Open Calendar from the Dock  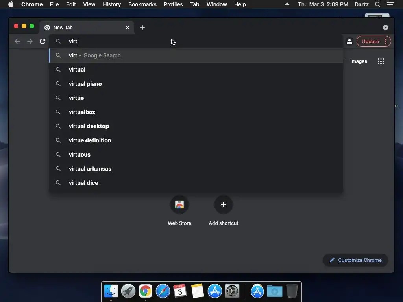(x=180, y=291)
